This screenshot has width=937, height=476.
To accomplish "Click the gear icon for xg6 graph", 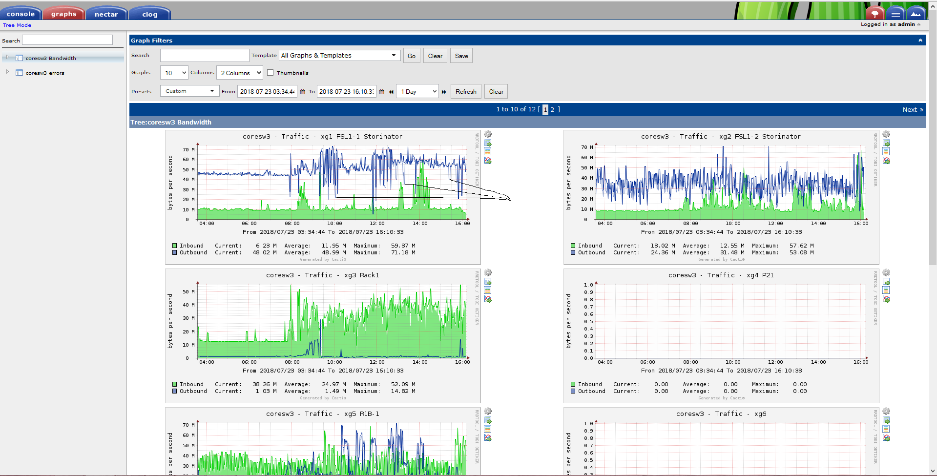I will coord(886,411).
